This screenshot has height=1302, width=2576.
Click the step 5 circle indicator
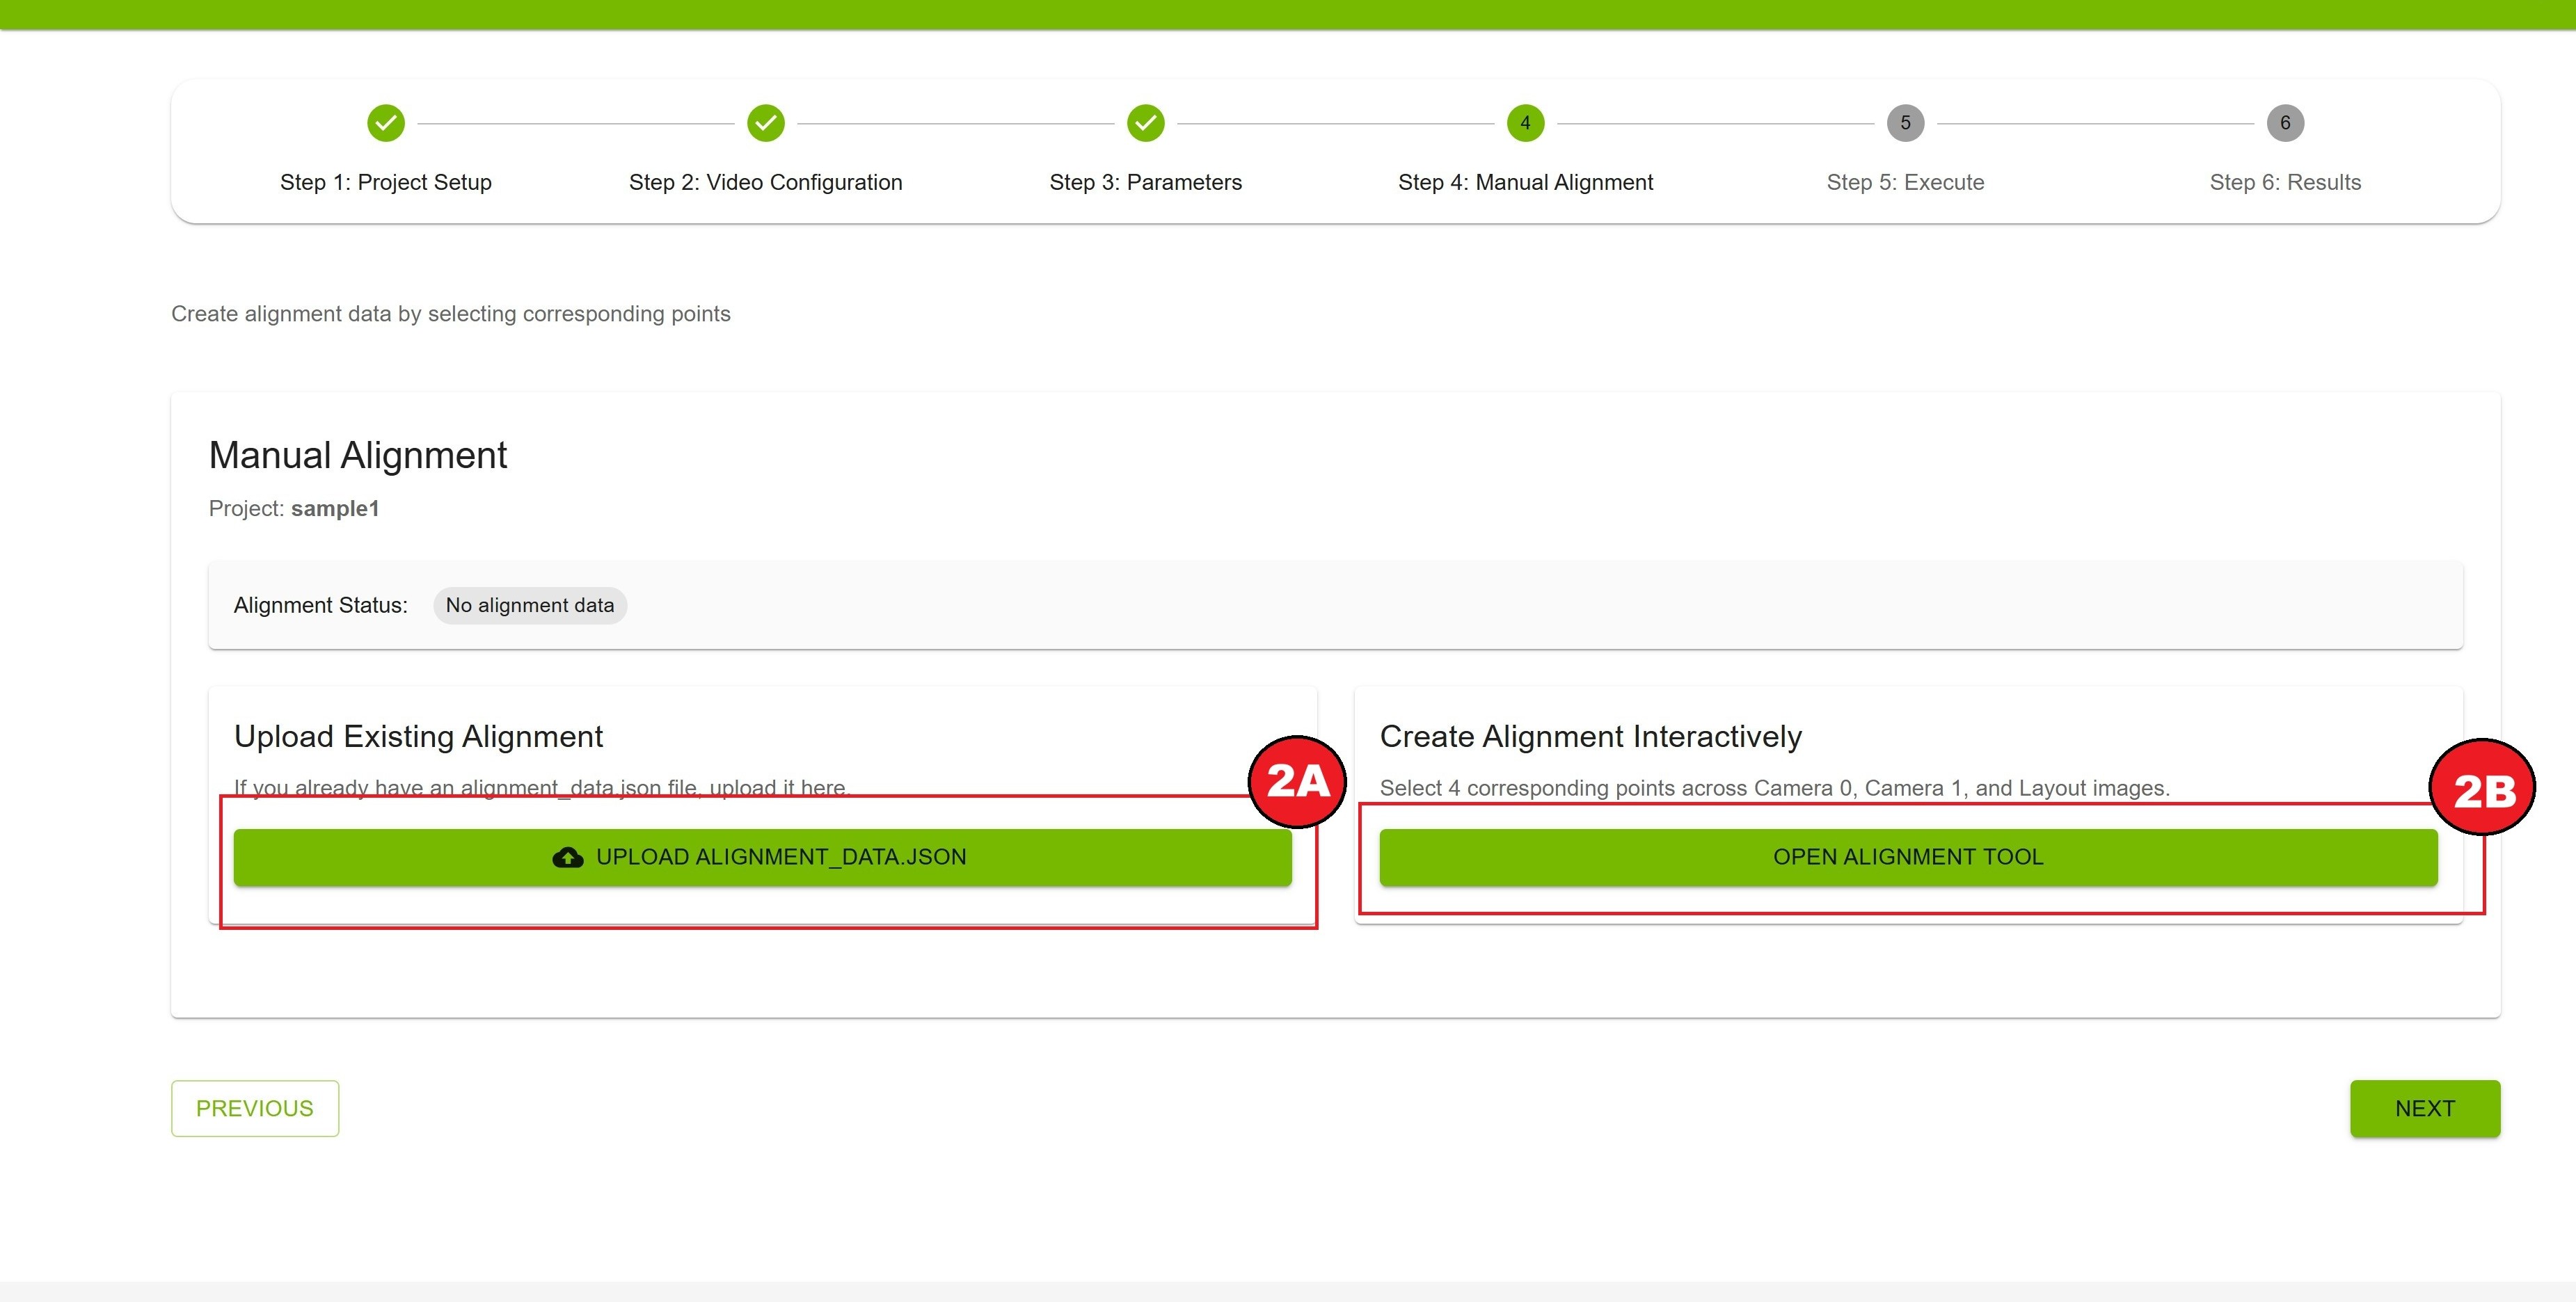(x=1905, y=123)
